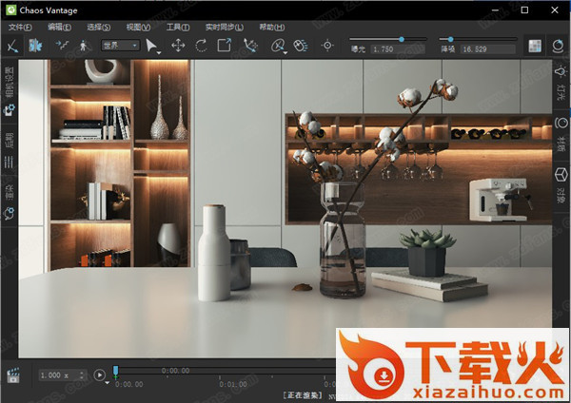
Task: Click the checkered grid icon at top right
Action: [535, 46]
